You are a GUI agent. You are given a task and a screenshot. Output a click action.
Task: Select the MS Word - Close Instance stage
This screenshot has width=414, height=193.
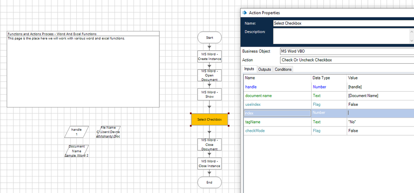coord(209,164)
